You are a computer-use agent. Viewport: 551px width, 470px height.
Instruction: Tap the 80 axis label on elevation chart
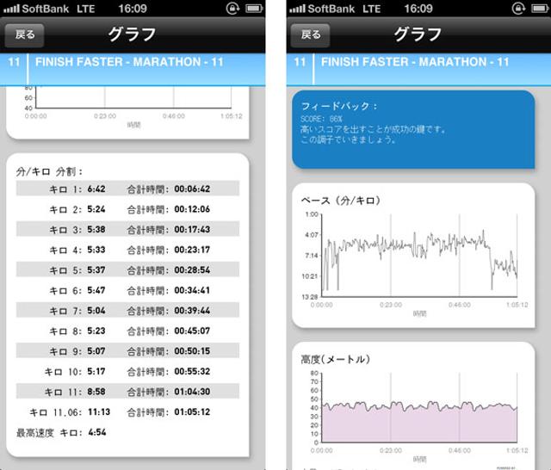(314, 373)
